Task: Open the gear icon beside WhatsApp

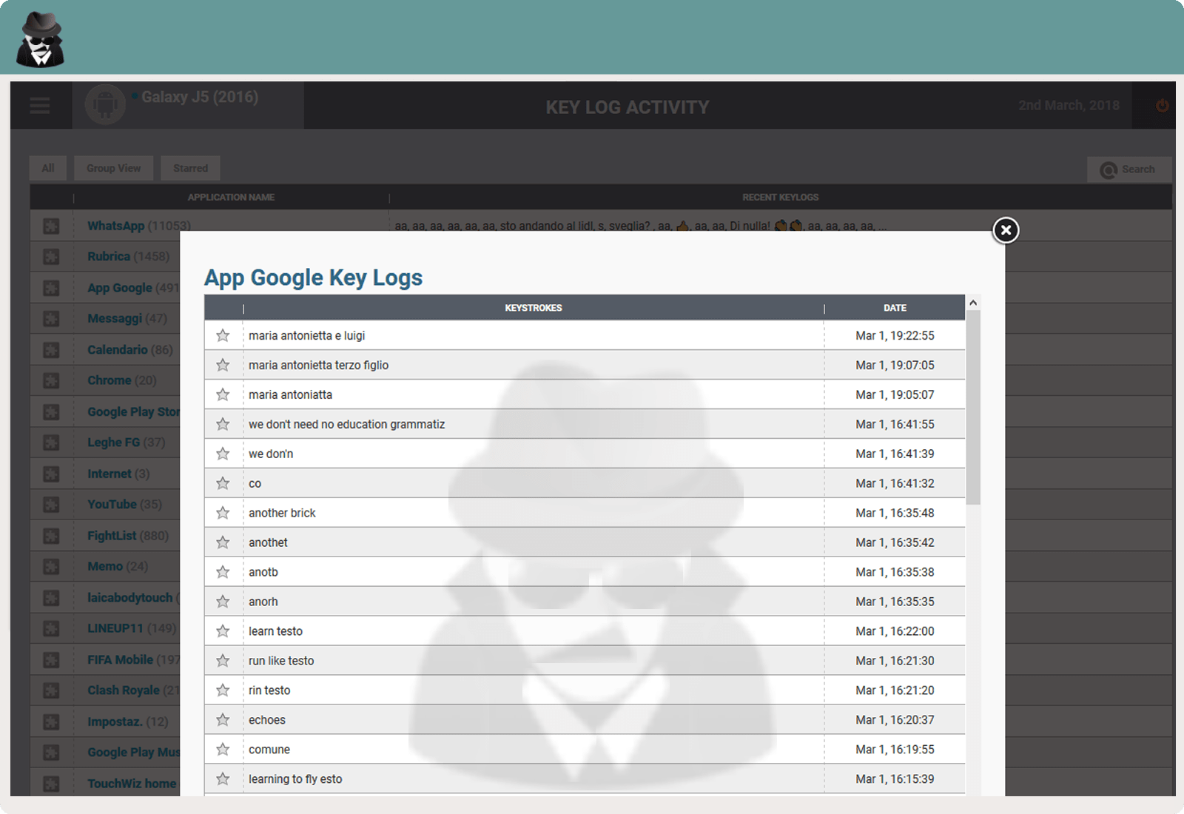Action: click(50, 225)
